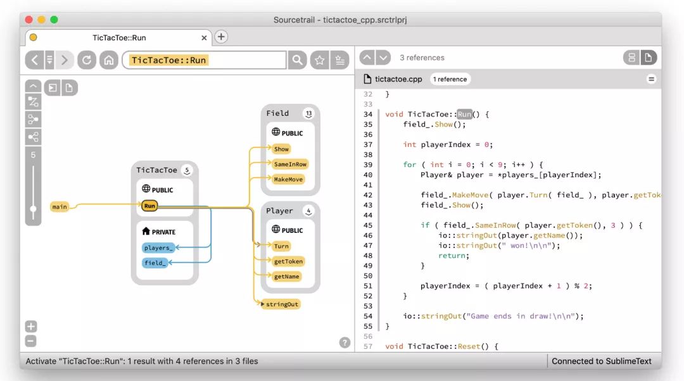This screenshot has height=381, width=684.
Task: Click the highlighted Run token on line 34
Action: click(x=464, y=114)
